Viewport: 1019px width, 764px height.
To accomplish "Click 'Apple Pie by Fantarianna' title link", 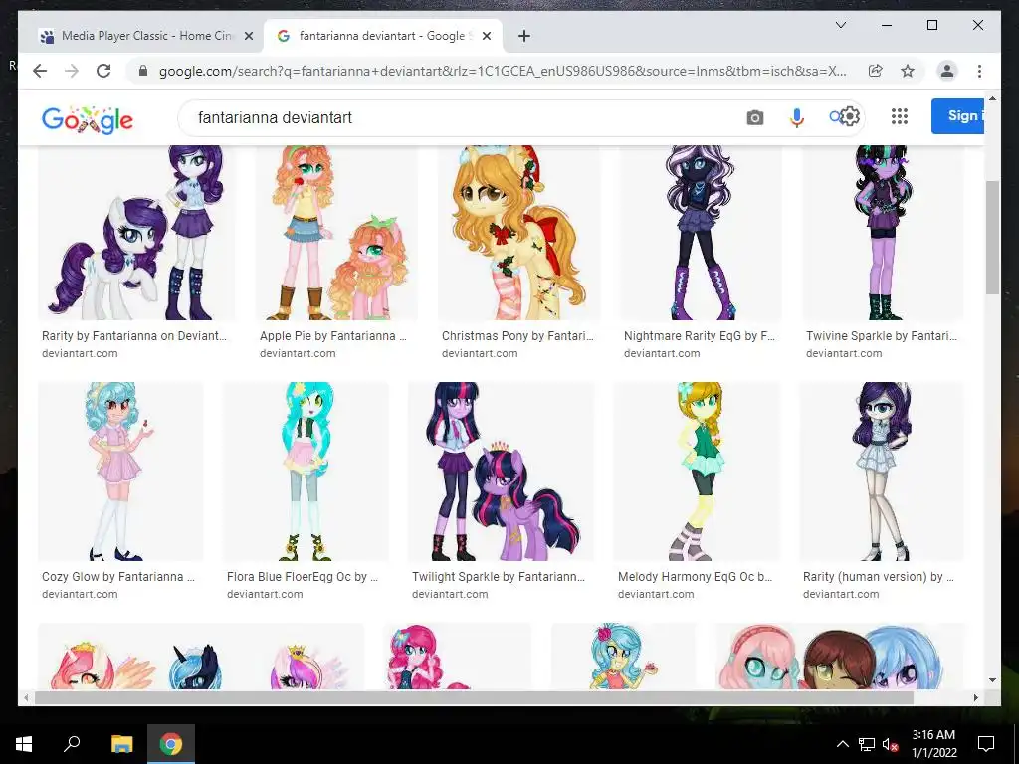I will pyautogui.click(x=332, y=336).
